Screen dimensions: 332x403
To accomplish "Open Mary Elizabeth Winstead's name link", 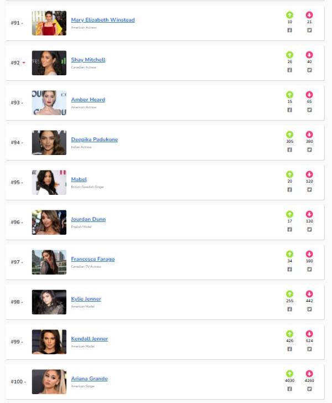I will 103,20.
